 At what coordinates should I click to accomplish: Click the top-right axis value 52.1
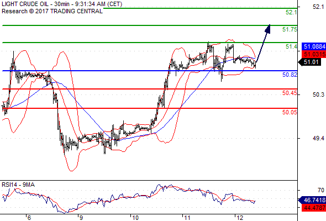[x=318, y=7]
